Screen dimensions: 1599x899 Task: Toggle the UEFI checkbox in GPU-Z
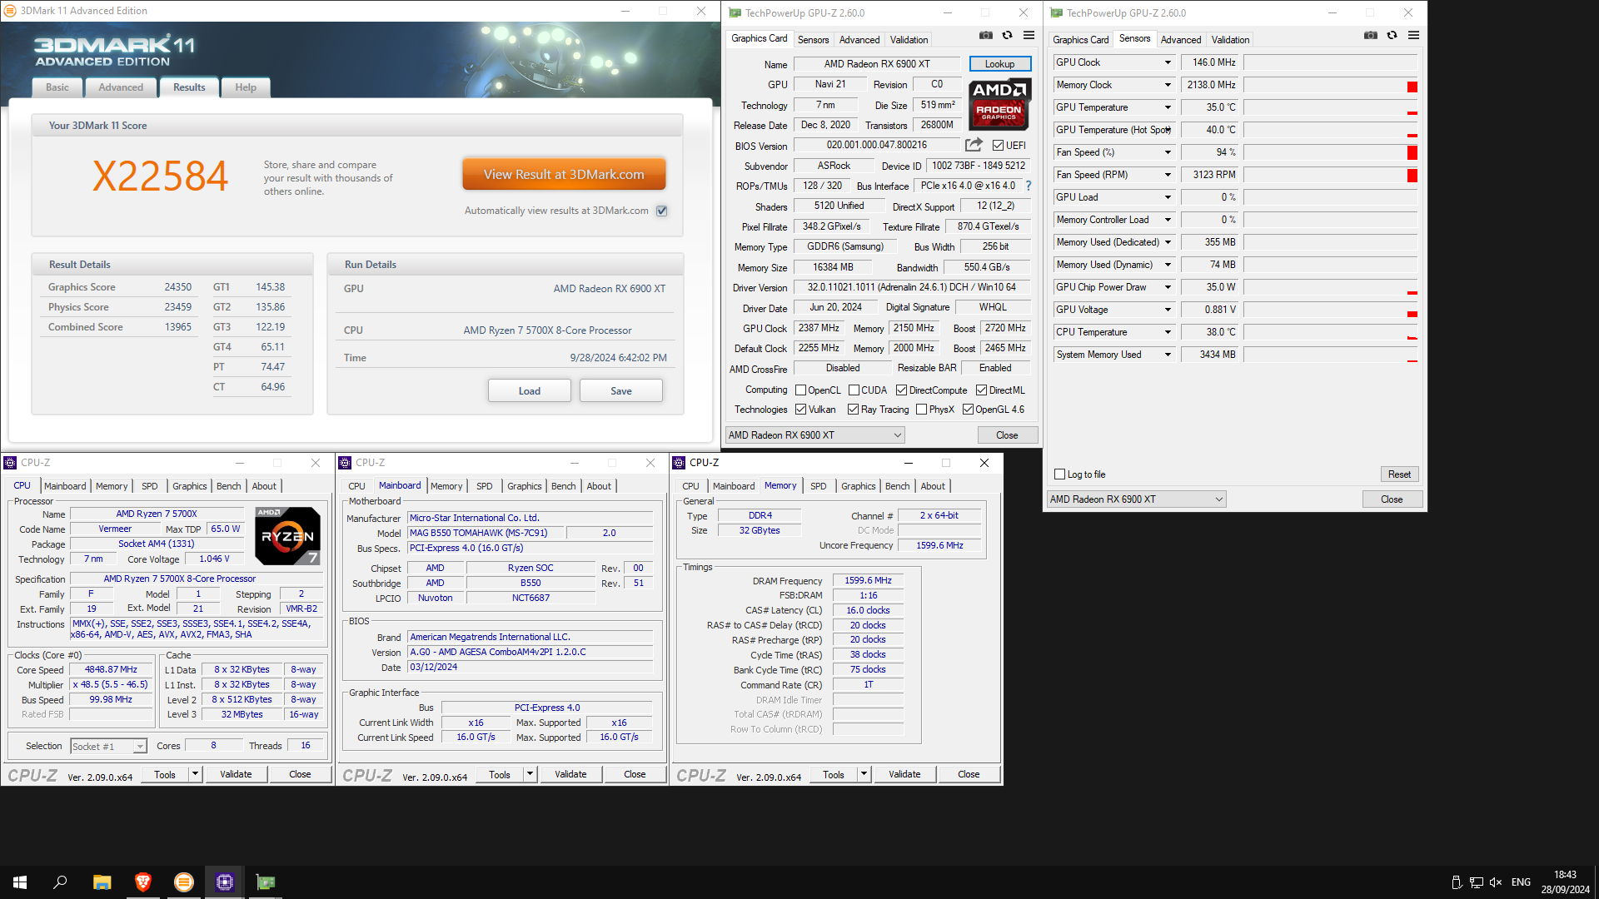[x=998, y=146]
